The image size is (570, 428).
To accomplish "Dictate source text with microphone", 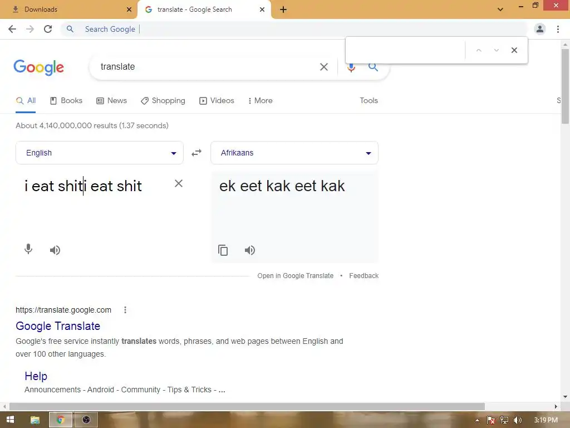I will point(28,249).
